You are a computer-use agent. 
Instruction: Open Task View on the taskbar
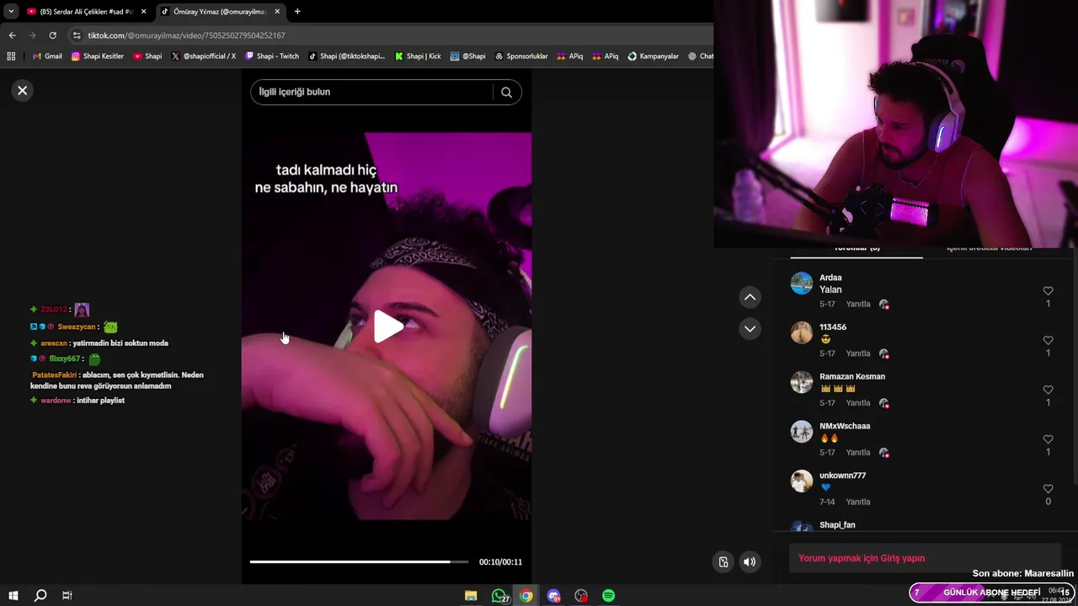click(x=67, y=596)
